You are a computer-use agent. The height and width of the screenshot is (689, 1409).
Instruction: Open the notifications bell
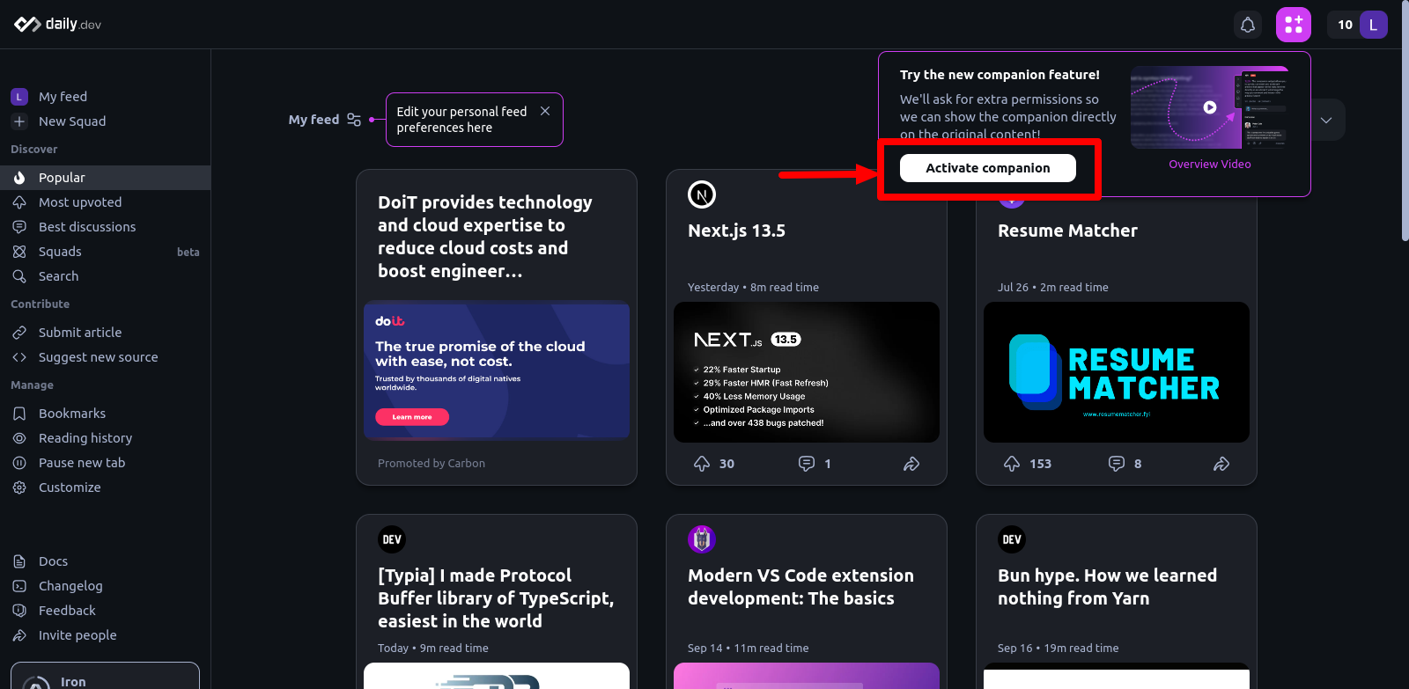(x=1248, y=25)
